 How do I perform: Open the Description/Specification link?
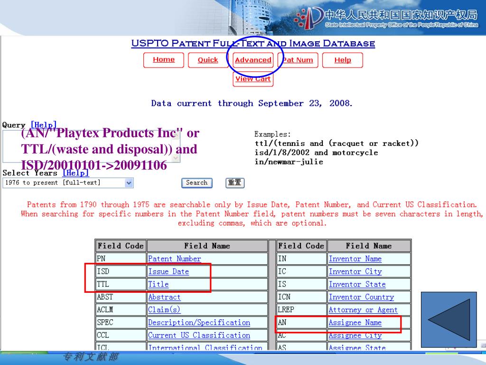click(x=199, y=323)
